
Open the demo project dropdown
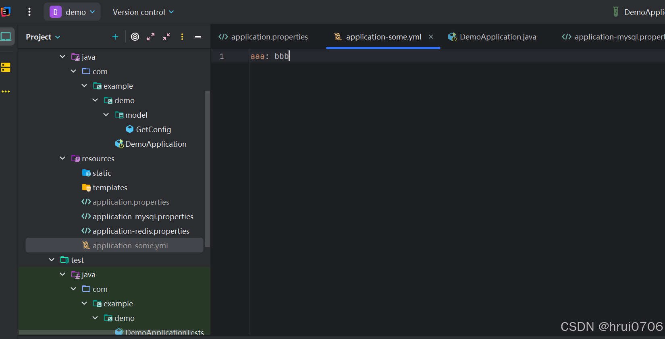72,12
